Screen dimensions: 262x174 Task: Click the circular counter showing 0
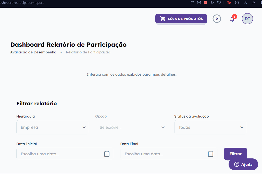pos(217,19)
